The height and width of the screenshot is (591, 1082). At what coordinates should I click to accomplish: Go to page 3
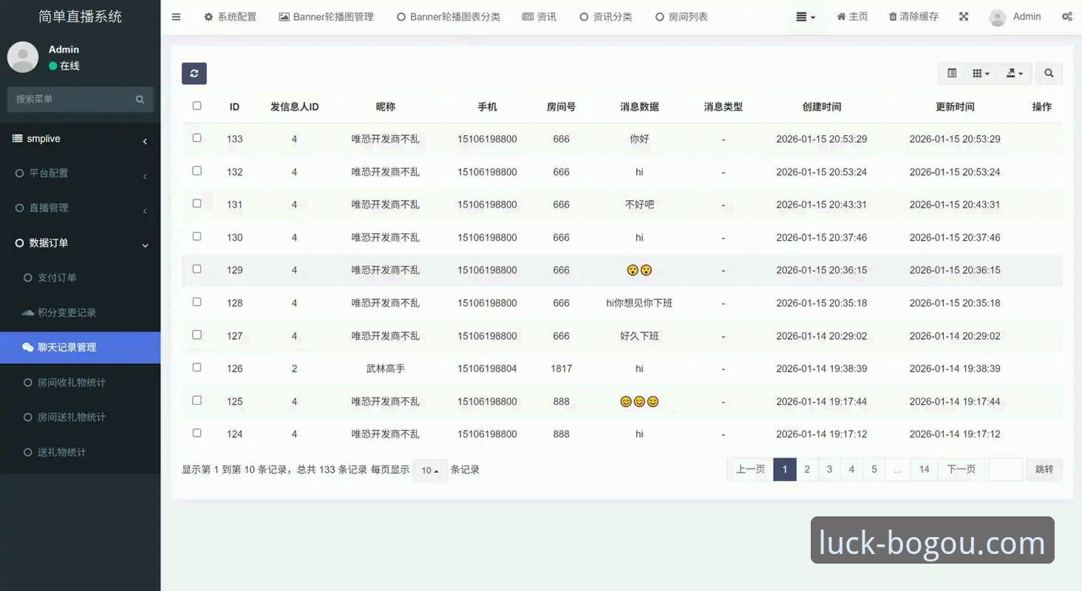[x=829, y=469]
